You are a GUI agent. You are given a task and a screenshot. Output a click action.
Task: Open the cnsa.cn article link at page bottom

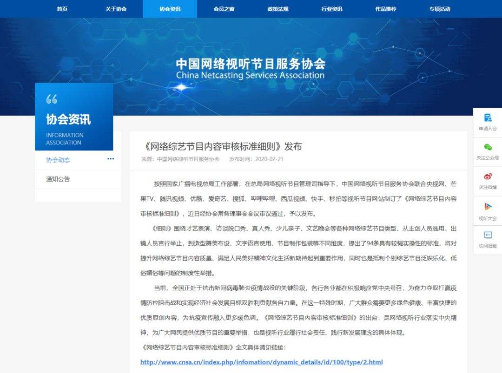click(x=262, y=362)
